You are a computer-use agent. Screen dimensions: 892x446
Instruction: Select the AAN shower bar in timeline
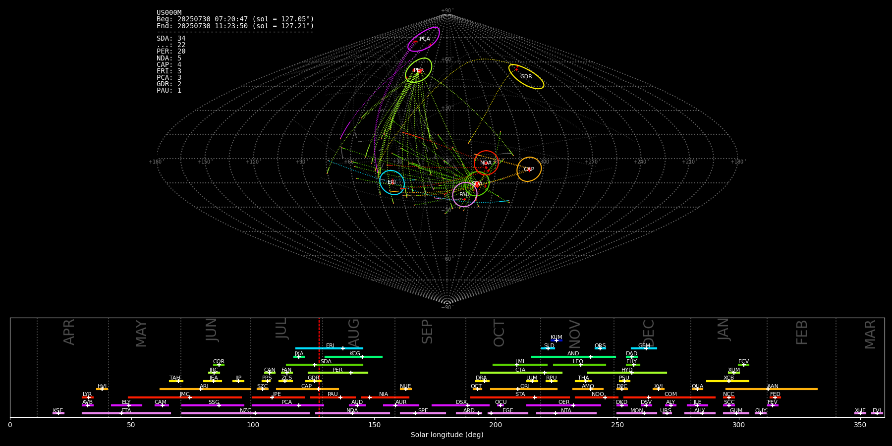pos(772,389)
